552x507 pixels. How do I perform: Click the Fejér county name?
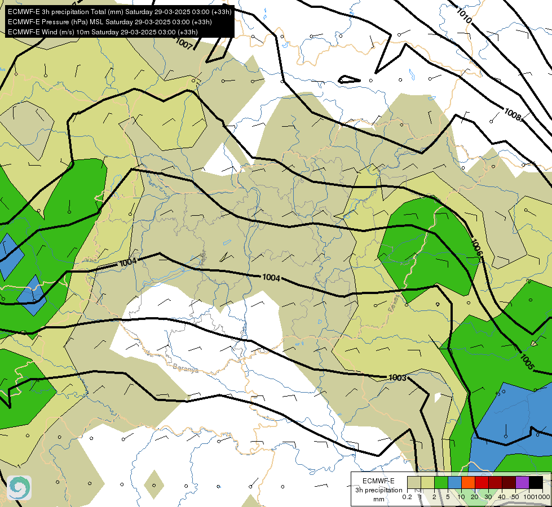pyautogui.click(x=202, y=257)
